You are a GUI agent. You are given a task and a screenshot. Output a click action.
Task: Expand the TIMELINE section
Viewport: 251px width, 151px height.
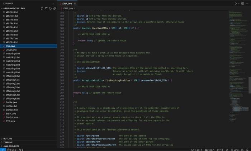(x=28, y=142)
